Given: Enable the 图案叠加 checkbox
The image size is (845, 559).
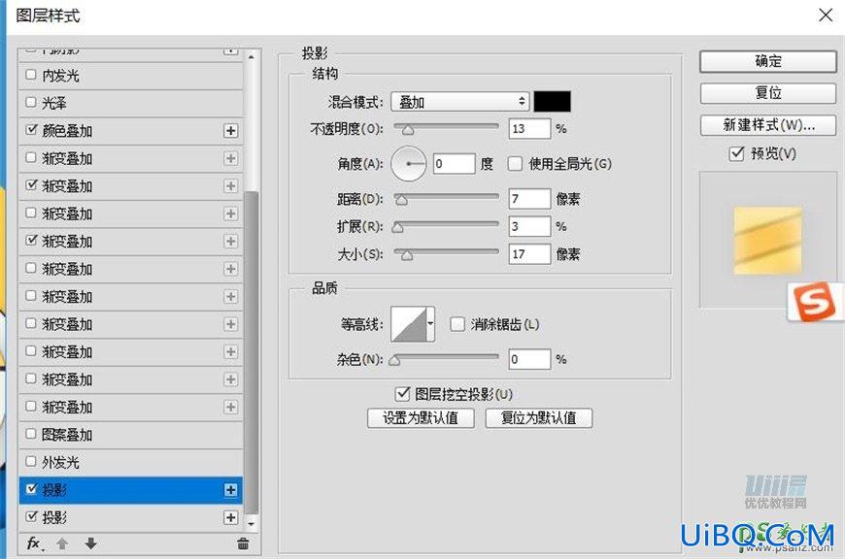Looking at the screenshot, I should pos(31,434).
